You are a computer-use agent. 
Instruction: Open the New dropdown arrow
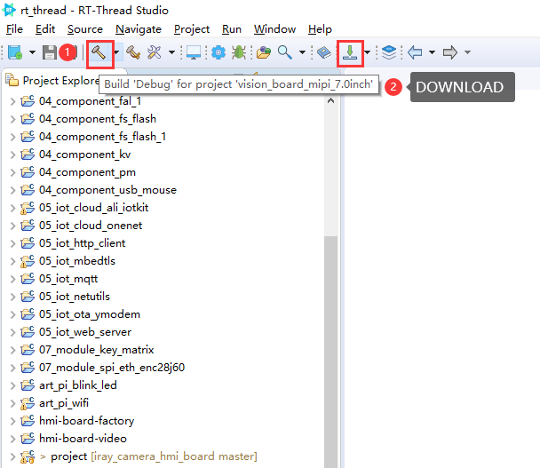[32, 52]
